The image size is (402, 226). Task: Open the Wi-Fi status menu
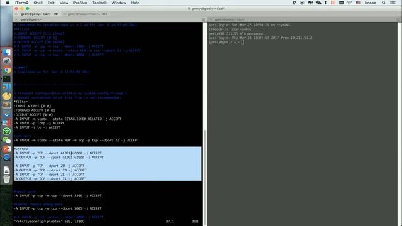pos(349,3)
